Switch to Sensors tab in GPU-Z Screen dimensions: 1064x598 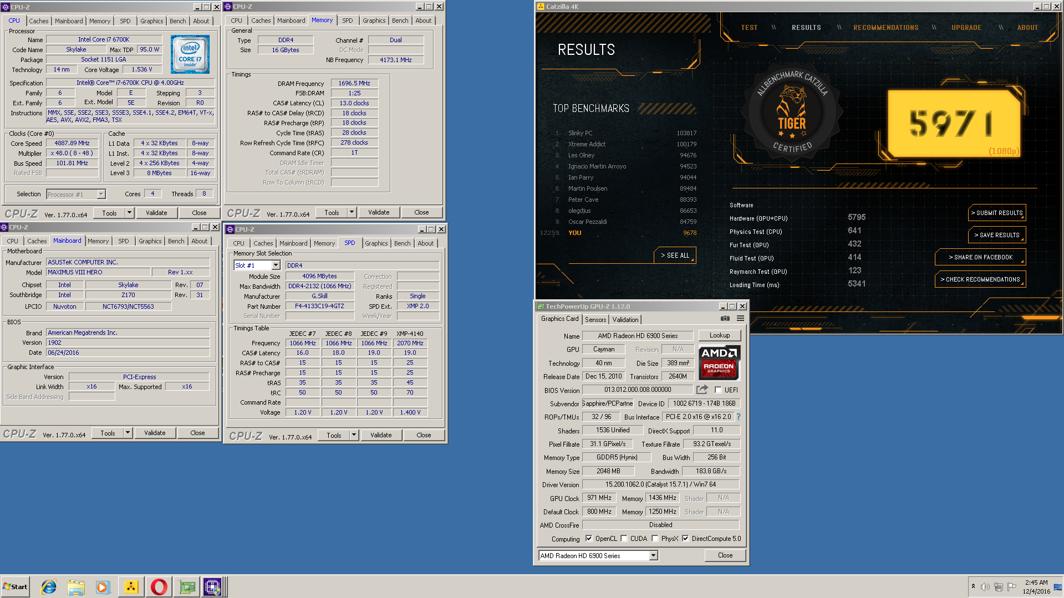coord(595,320)
